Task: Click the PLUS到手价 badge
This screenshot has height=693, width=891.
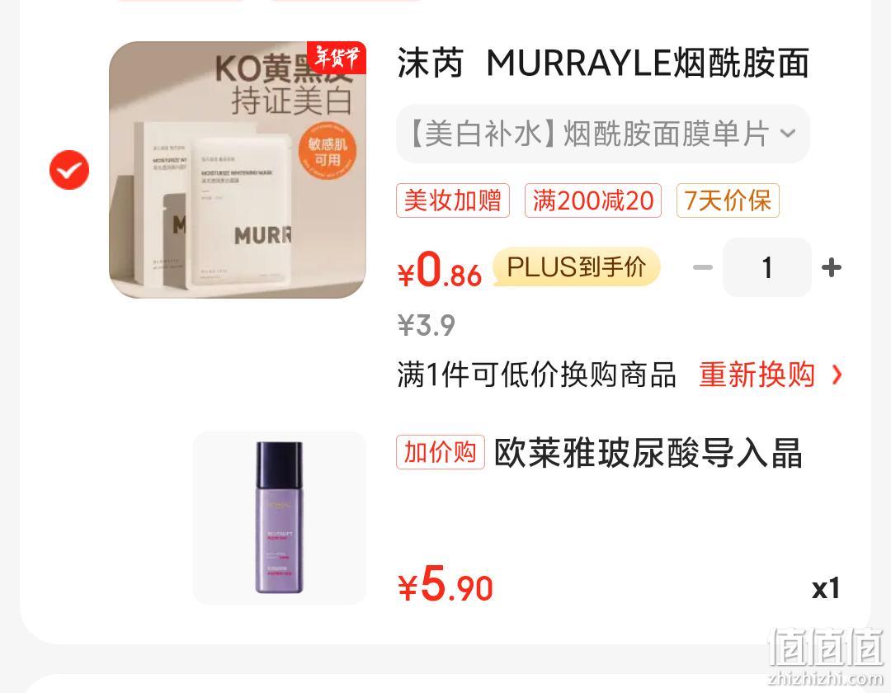Action: coord(576,267)
